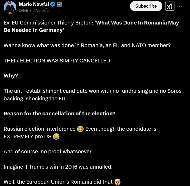Click the 'And of course, no proof whatsoever' line

click(x=47, y=151)
